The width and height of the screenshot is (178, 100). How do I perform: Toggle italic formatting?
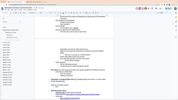click(58, 13)
